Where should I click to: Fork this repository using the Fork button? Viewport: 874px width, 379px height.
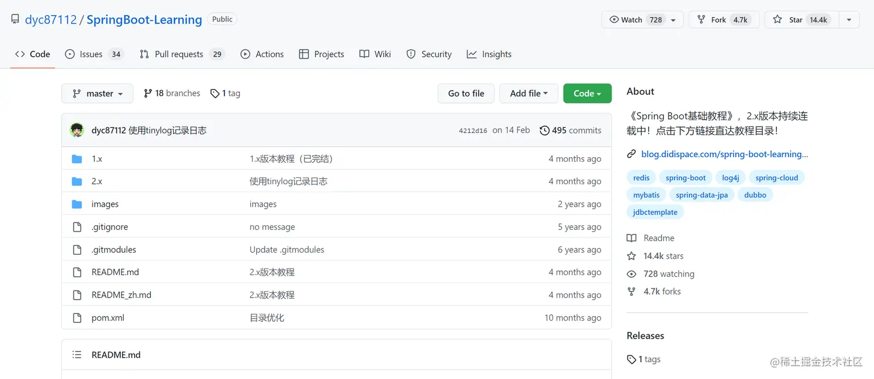[x=724, y=20]
